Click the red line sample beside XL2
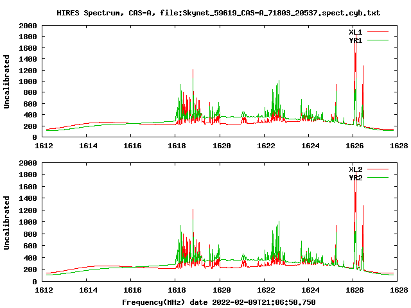This screenshot has height=308, width=411. 378,169
